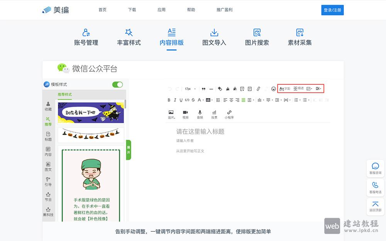Open the font color A dropdown

[200, 100]
